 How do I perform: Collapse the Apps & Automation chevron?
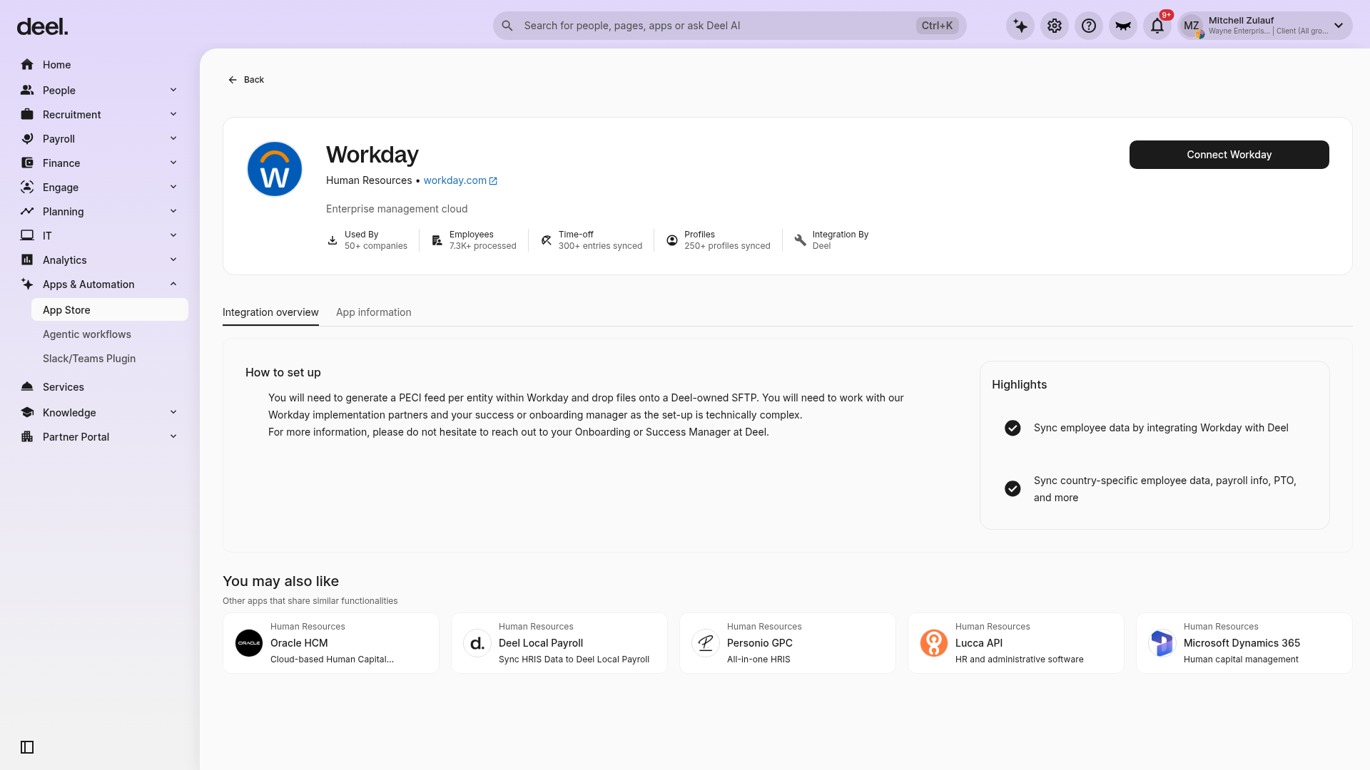173,284
